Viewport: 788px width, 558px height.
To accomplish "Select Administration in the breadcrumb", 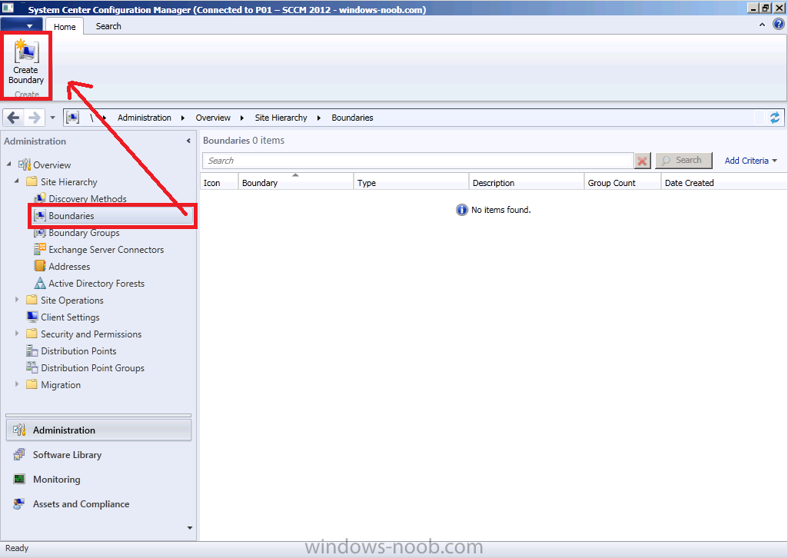I will point(145,118).
